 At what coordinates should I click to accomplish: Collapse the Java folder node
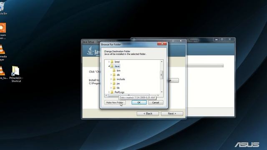click(109, 66)
